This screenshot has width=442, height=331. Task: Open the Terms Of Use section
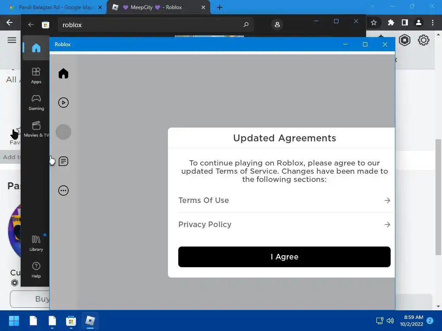tap(284, 200)
